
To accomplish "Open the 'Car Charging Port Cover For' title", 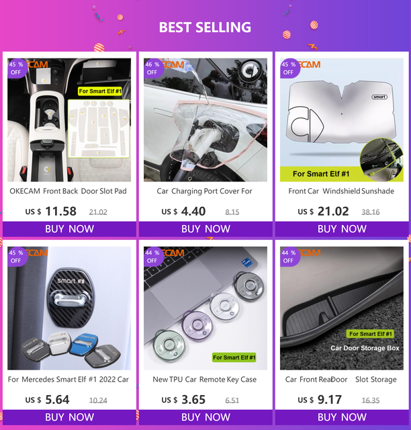I will [x=204, y=191].
